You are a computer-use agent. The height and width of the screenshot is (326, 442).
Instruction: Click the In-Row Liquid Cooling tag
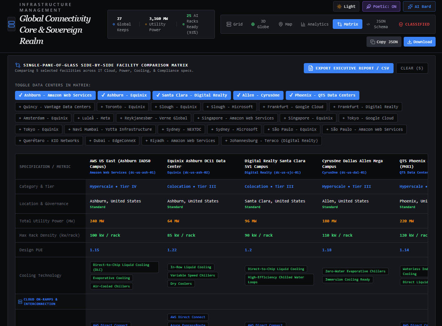[x=190, y=267]
